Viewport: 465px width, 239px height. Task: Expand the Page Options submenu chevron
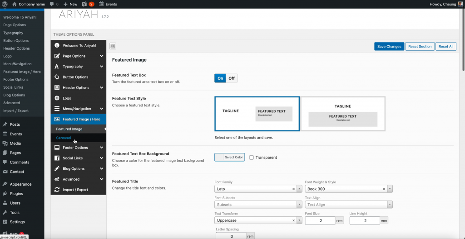(101, 56)
